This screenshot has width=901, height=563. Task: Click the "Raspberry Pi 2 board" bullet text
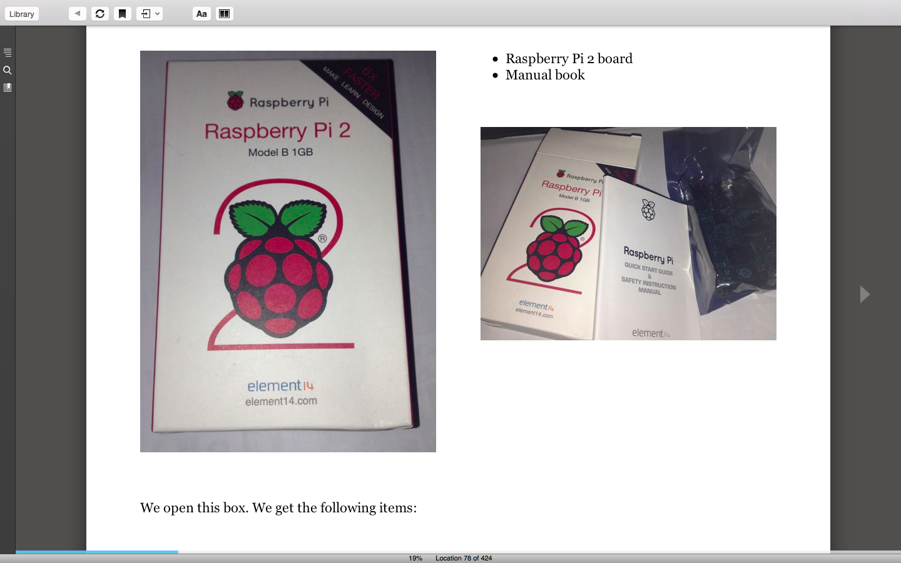[x=569, y=59]
